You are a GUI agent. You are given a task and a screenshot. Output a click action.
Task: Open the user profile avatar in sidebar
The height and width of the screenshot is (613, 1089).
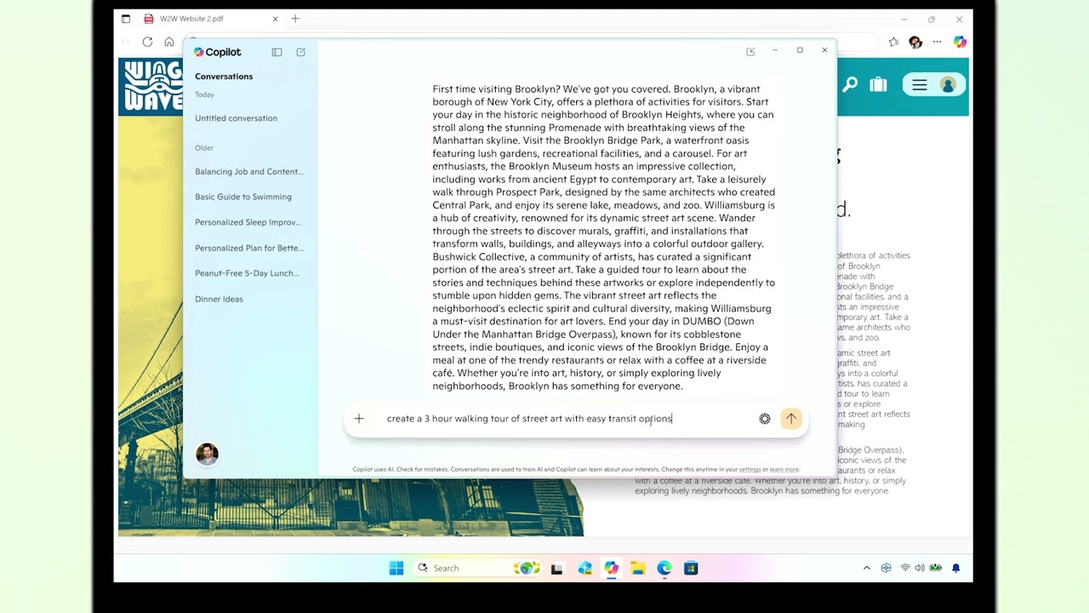point(207,454)
